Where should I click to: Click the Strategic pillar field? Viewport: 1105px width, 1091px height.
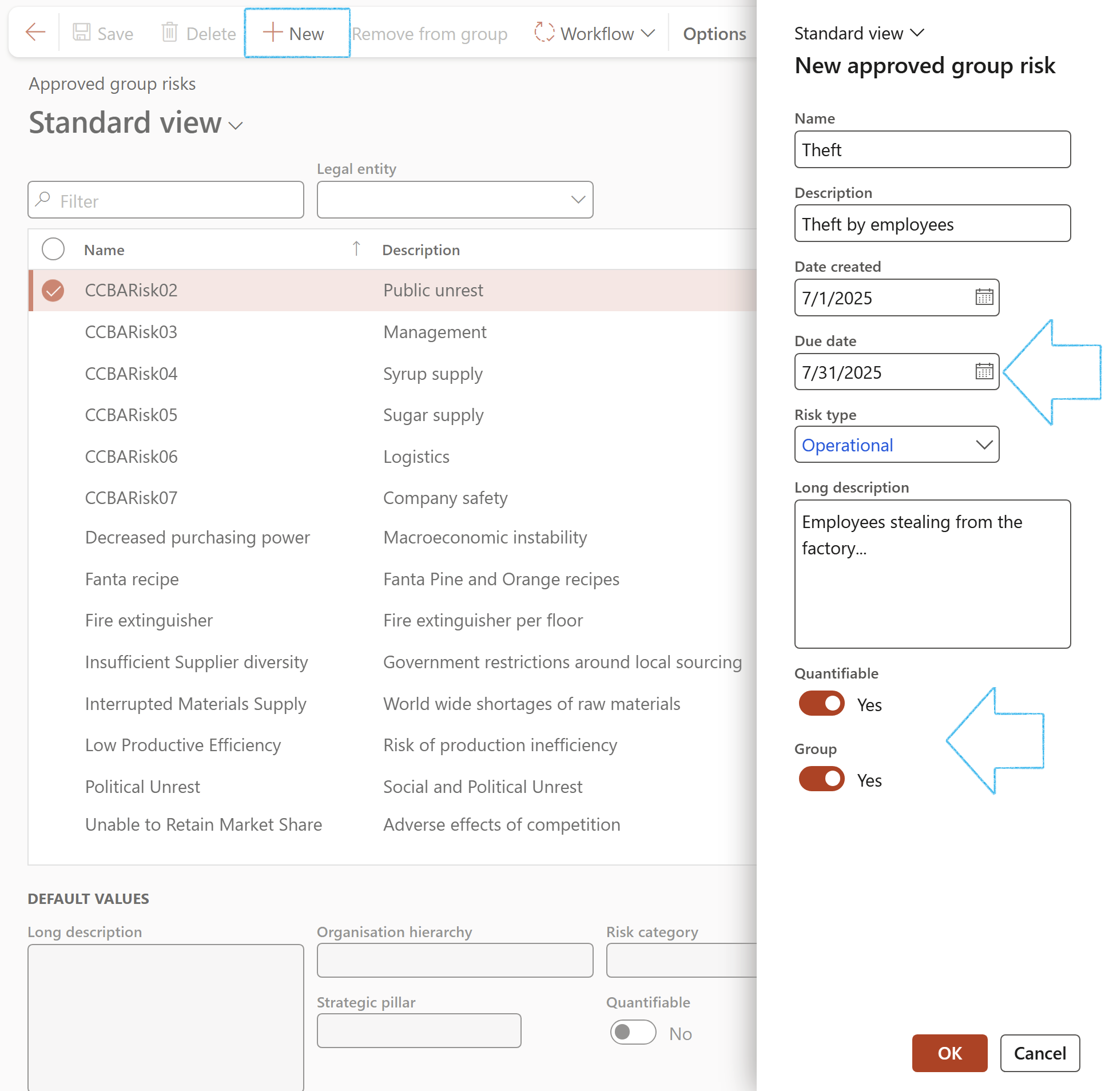pos(419,1031)
